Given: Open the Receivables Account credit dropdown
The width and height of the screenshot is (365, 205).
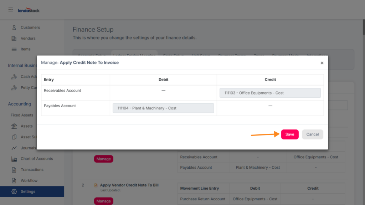Looking at the screenshot, I should [270, 93].
